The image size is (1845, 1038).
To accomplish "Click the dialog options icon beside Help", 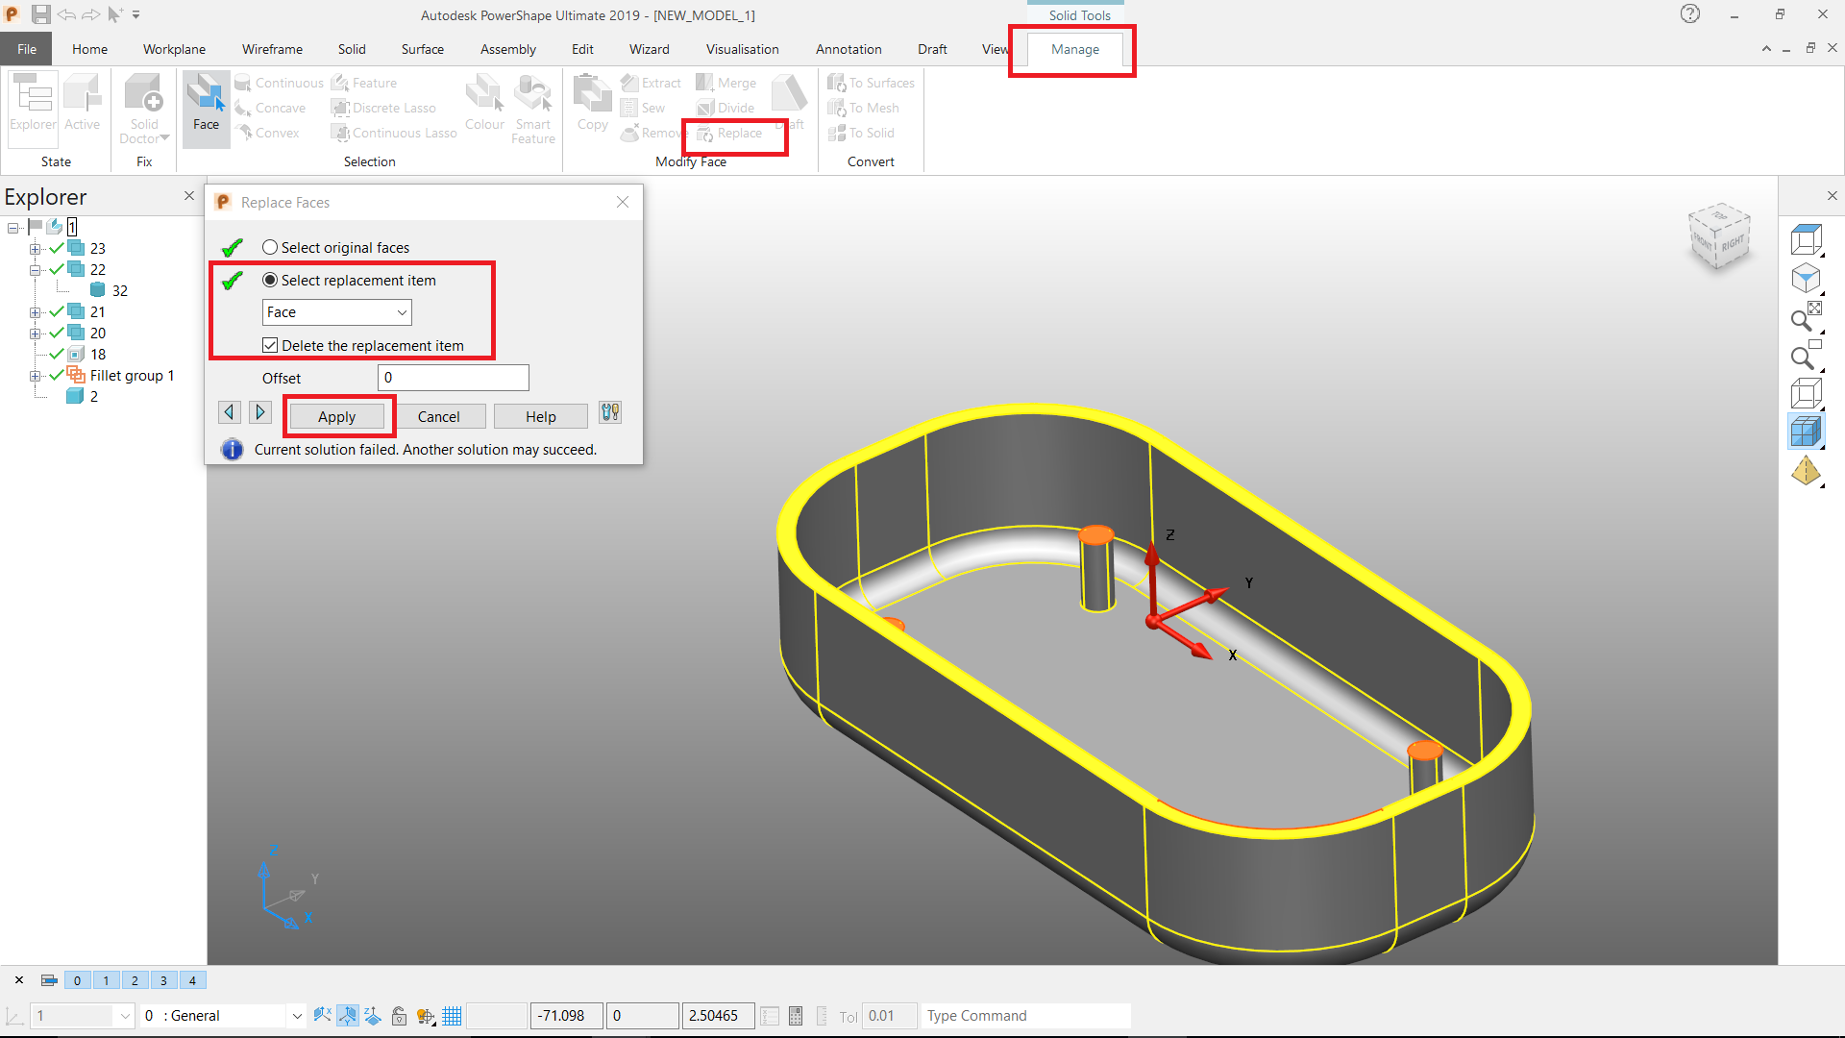I will pyautogui.click(x=610, y=413).
